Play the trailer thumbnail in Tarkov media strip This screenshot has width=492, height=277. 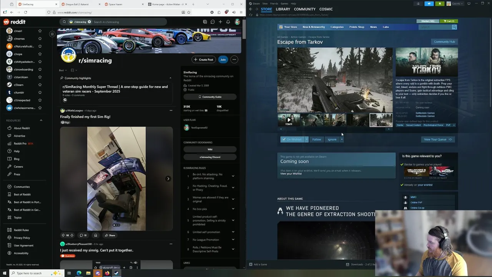tap(289, 120)
